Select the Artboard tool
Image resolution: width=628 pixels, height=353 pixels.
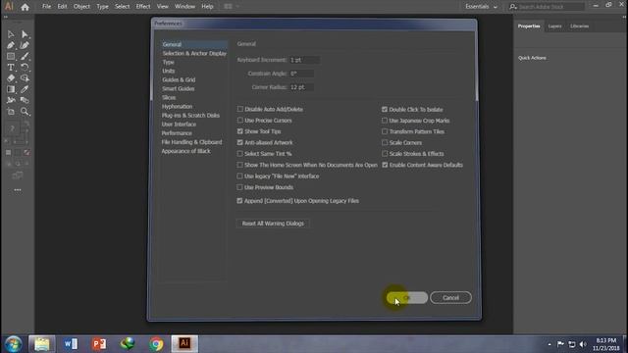pyautogui.click(x=11, y=112)
